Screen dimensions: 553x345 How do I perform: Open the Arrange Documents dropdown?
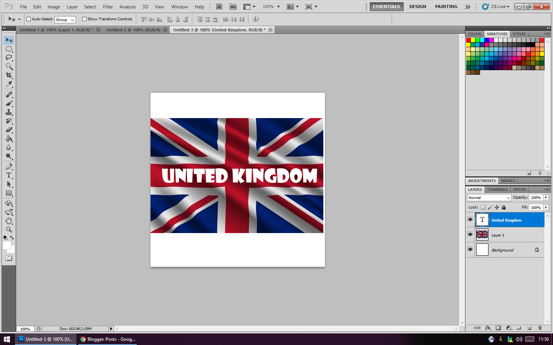[293, 7]
